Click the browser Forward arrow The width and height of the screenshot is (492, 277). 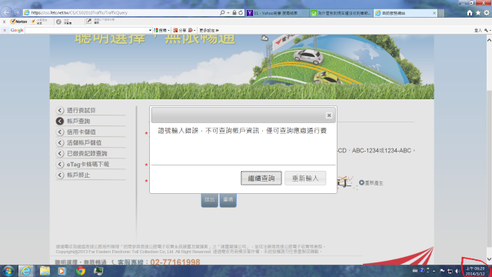[17, 12]
